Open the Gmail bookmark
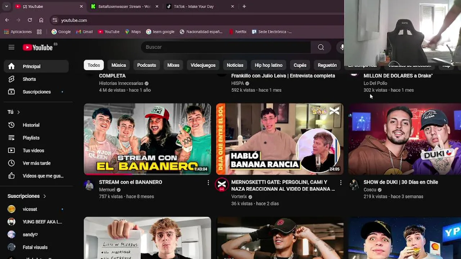 click(x=84, y=32)
